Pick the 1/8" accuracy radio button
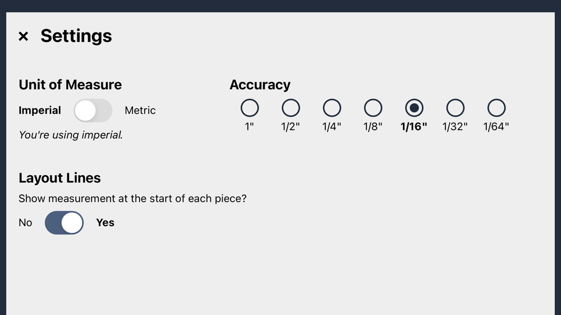This screenshot has height=315, width=561. [x=373, y=107]
